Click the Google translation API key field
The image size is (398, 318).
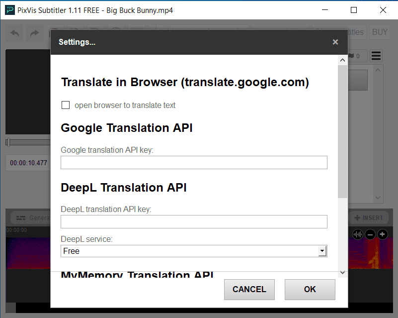[194, 162]
